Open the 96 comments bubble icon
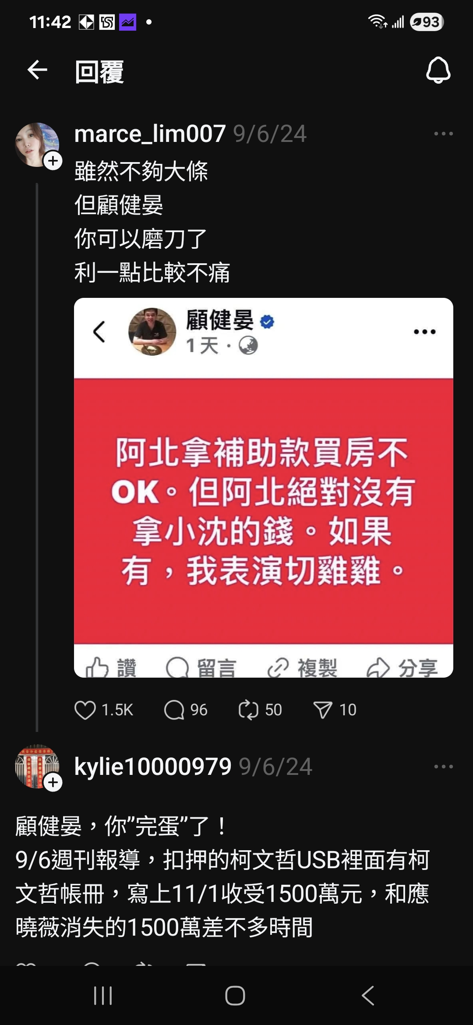The width and height of the screenshot is (473, 1025). tap(174, 710)
